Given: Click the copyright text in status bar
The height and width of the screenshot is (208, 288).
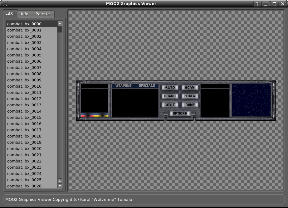Looking at the screenshot, I should tap(69, 199).
